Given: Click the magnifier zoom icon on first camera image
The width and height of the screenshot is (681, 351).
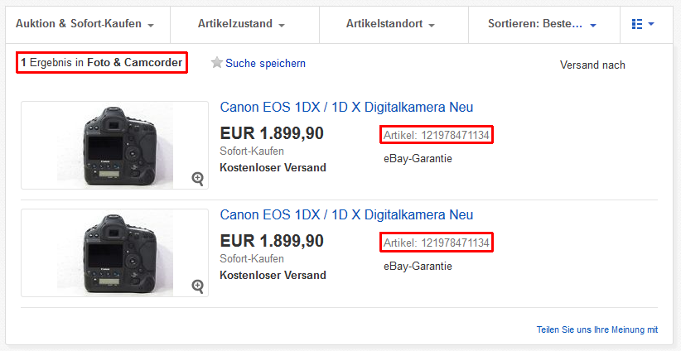Looking at the screenshot, I should pyautogui.click(x=198, y=178).
